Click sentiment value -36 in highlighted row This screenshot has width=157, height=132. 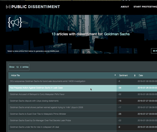119,88
